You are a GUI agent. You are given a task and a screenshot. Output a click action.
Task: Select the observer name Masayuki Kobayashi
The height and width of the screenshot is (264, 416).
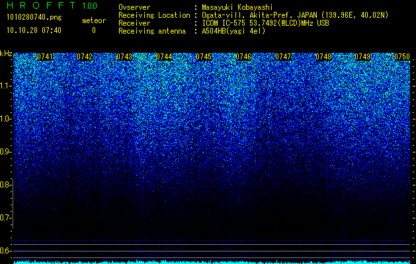[x=237, y=7]
